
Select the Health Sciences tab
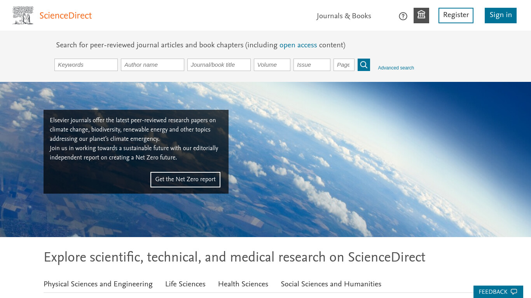(x=243, y=284)
